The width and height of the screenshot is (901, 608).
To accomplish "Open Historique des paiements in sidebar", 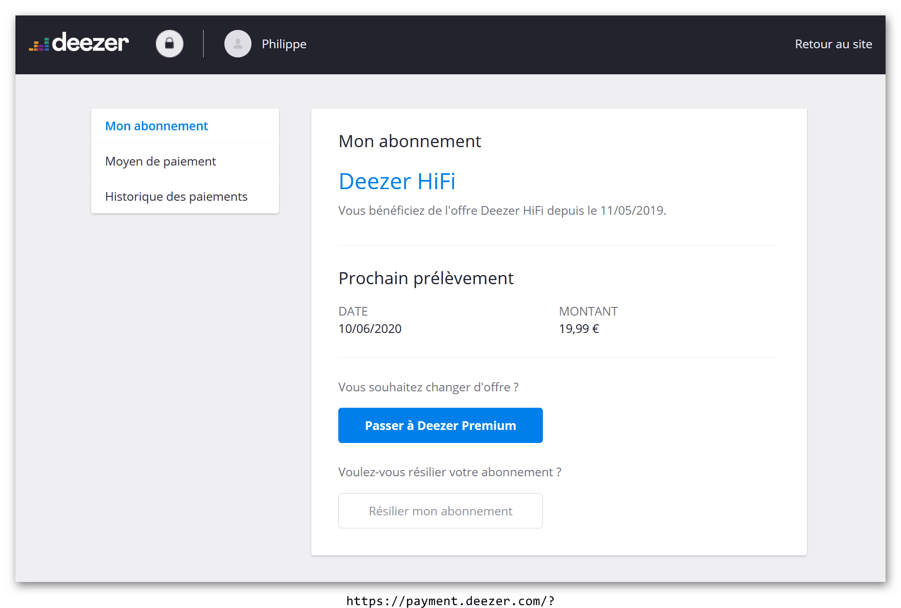I will click(x=185, y=196).
